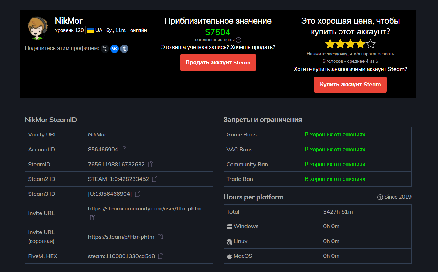
Task: Click the Продать аккаунт Steam button
Action: 218,63
